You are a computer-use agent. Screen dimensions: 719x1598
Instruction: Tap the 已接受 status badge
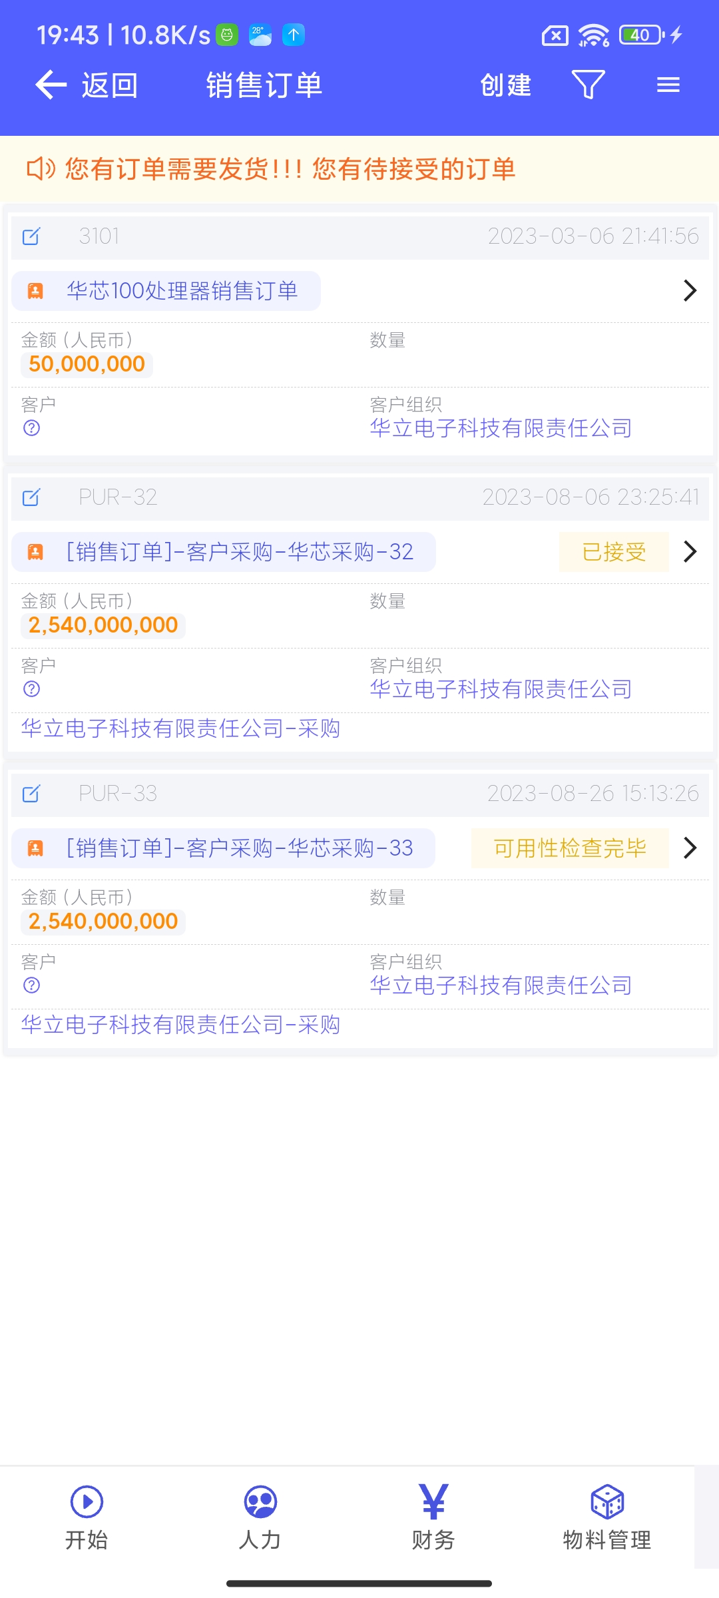click(x=614, y=552)
